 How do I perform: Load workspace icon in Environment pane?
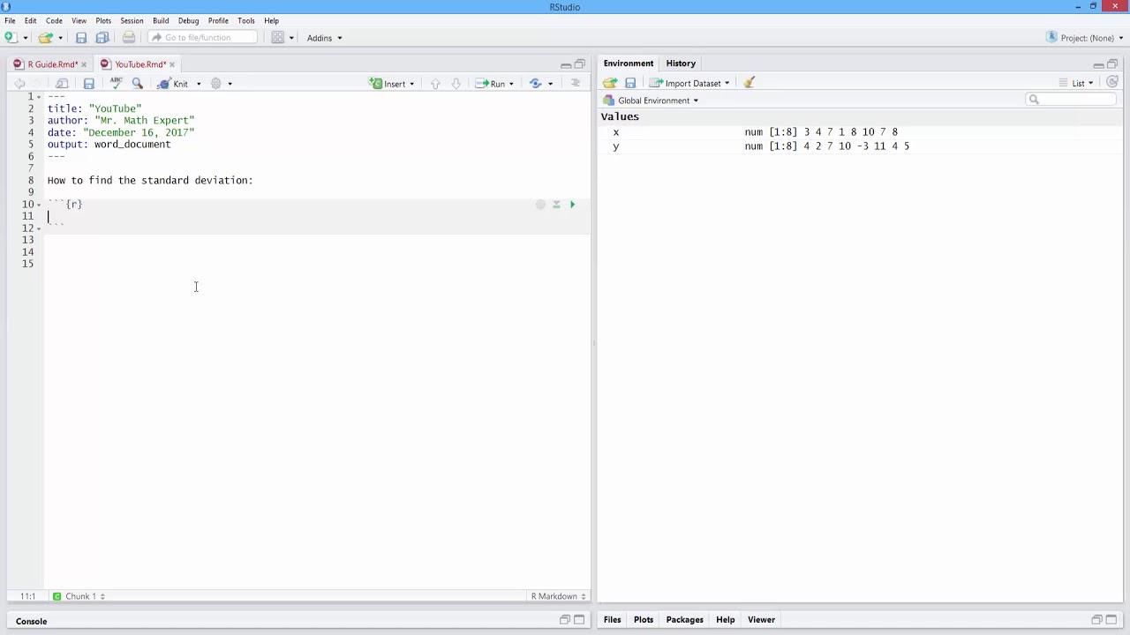(x=610, y=83)
